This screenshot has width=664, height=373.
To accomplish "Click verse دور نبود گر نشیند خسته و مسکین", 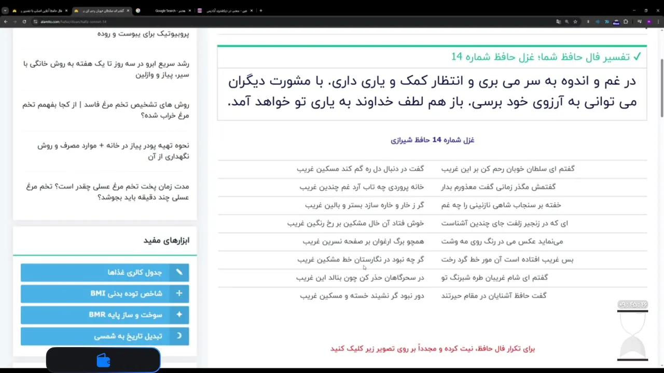I will click(x=362, y=296).
